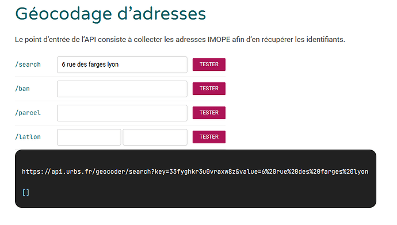Click the /ban endpoint label
The height and width of the screenshot is (225, 397).
click(x=22, y=89)
